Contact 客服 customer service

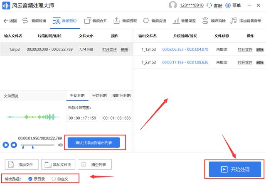[x=214, y=5]
